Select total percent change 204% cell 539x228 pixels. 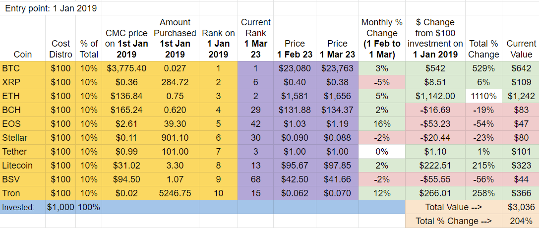click(x=521, y=221)
